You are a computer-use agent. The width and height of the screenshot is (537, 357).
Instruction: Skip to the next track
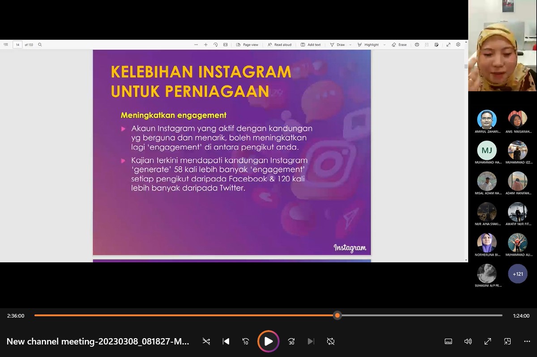(311, 341)
